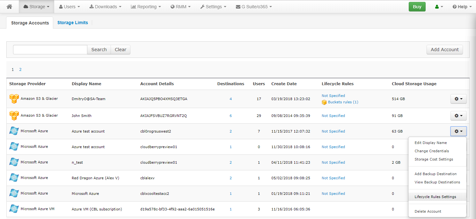
Task: Click the Create Date column header
Action: tap(284, 84)
